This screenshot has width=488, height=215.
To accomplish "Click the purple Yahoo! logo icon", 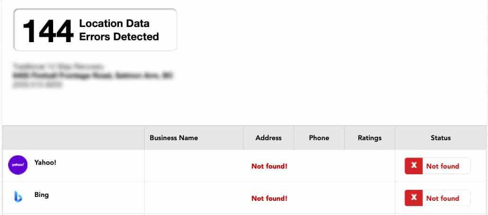I will pyautogui.click(x=18, y=165).
